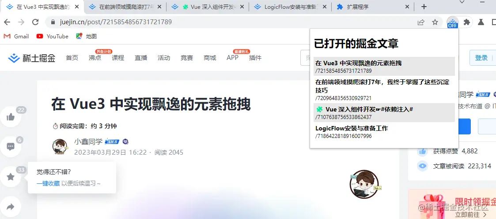Open the YouTube bookmark
The height and width of the screenshot is (219, 496).
[x=52, y=36]
